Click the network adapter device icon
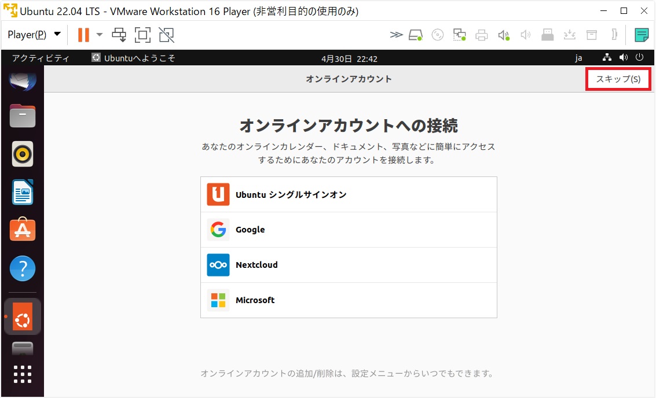 click(x=459, y=35)
